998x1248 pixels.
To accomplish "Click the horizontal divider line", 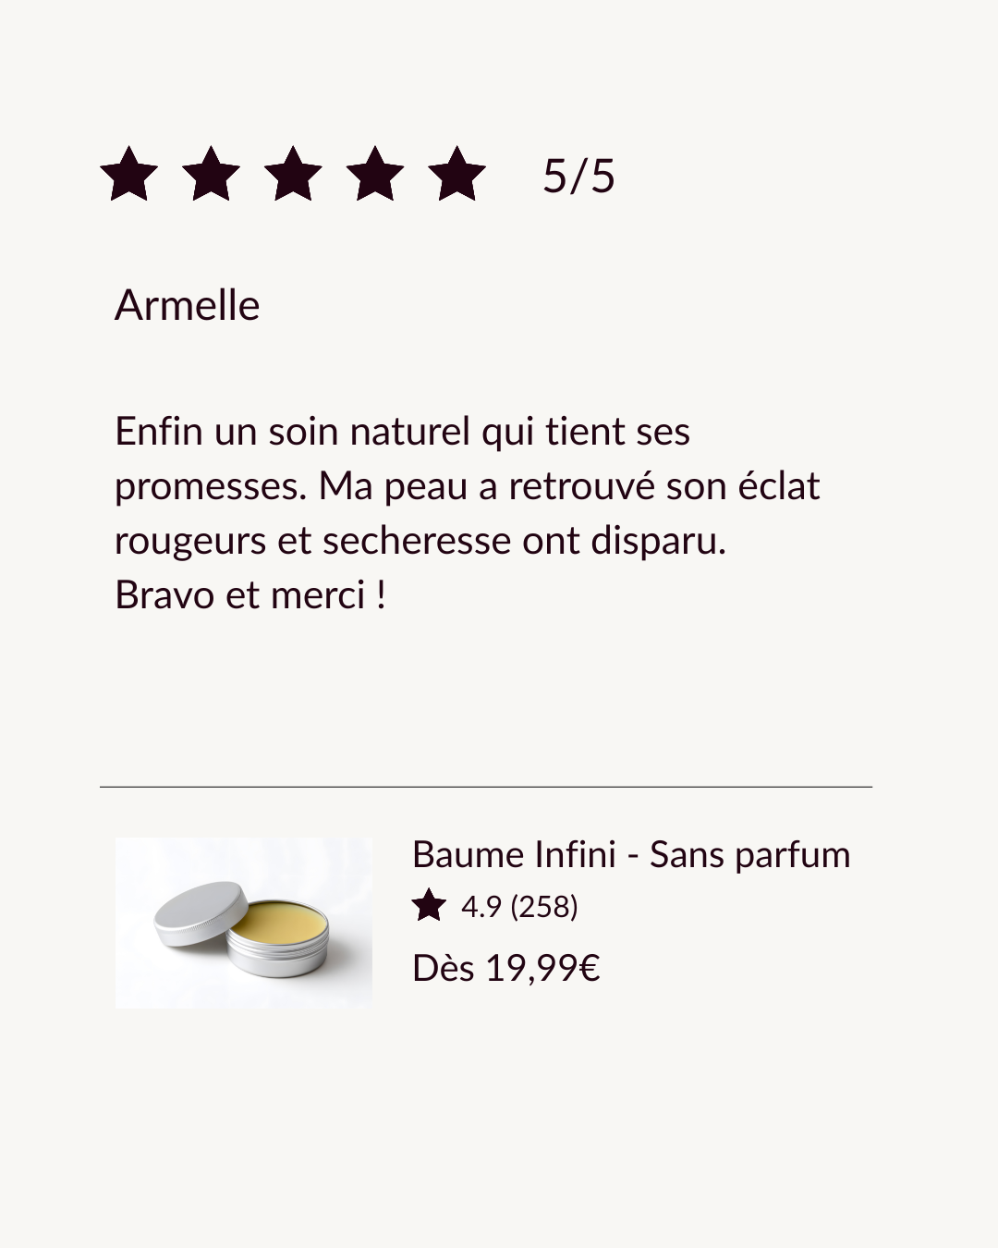I will [x=486, y=787].
